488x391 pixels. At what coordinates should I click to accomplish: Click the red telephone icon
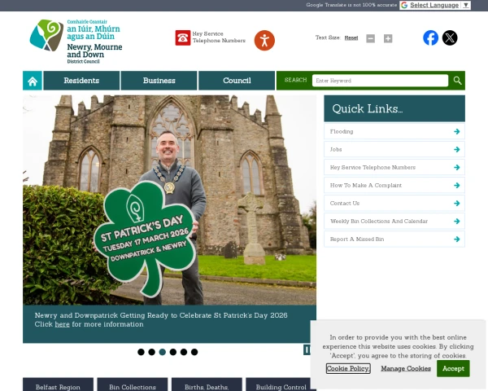coord(183,37)
